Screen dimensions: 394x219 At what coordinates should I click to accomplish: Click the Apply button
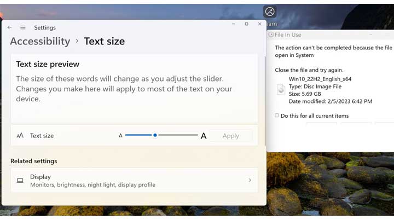[x=231, y=136]
